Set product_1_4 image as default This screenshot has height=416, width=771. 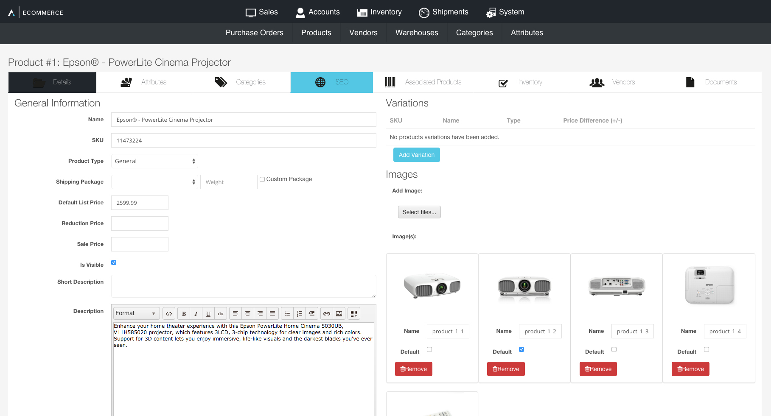pos(707,349)
